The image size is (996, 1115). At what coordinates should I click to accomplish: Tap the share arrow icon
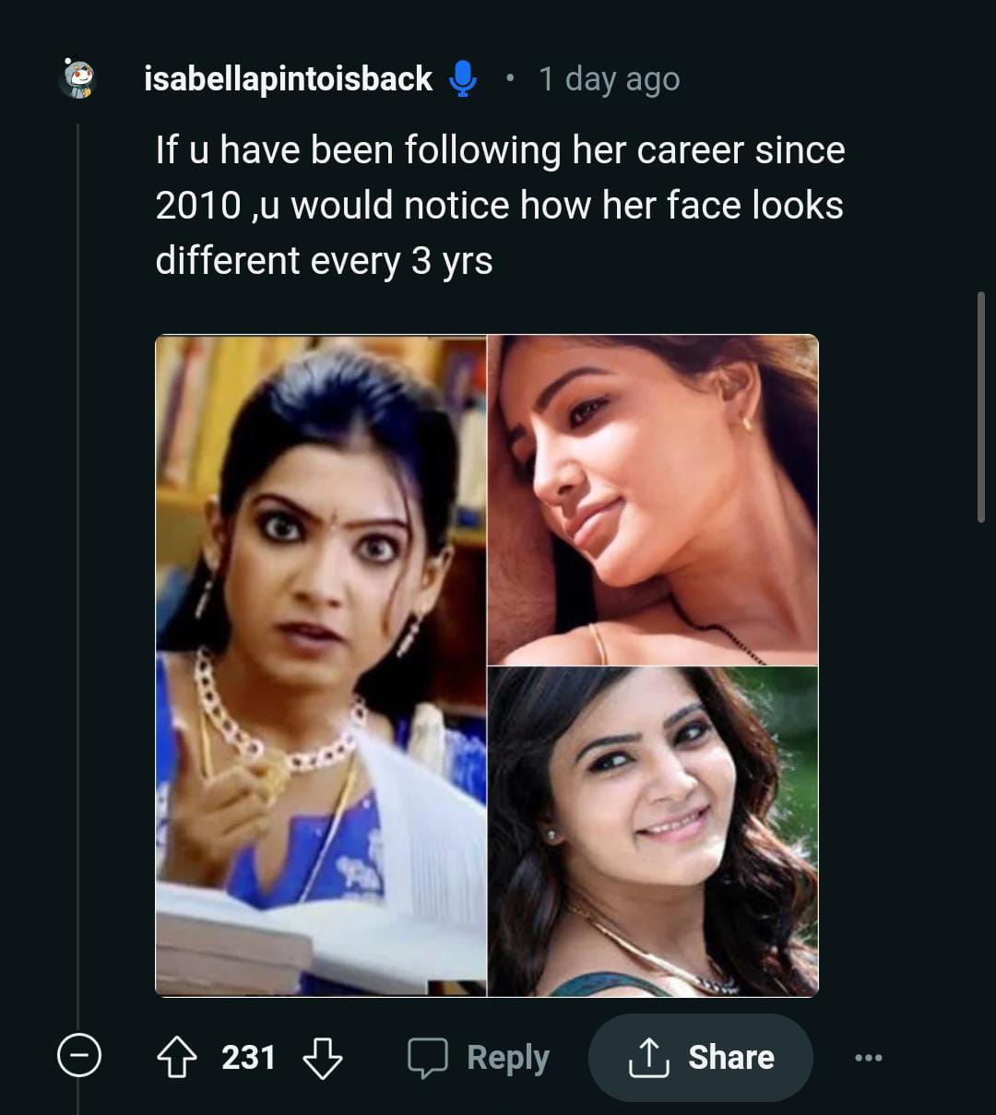pyautogui.click(x=648, y=1057)
